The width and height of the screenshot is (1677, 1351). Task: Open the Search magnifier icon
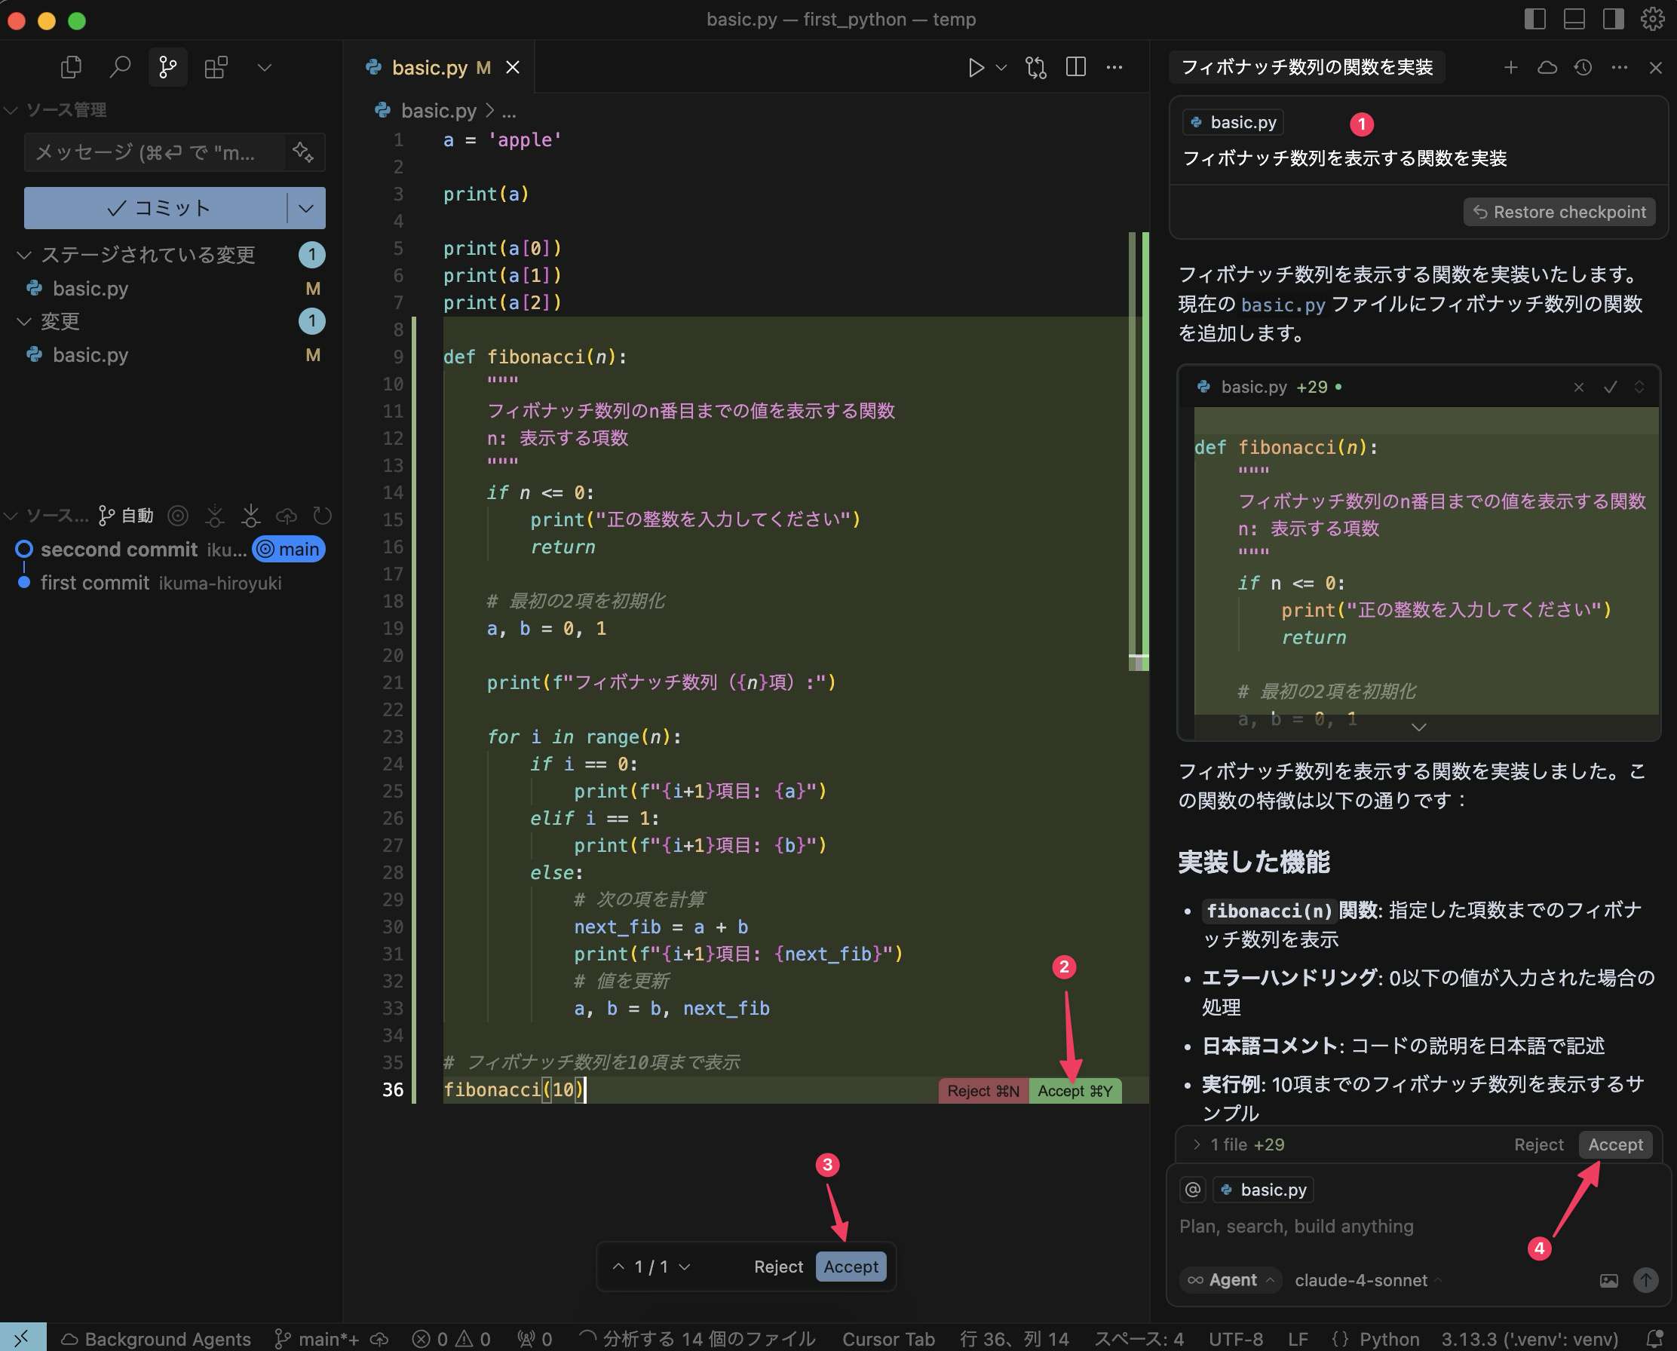(x=119, y=68)
